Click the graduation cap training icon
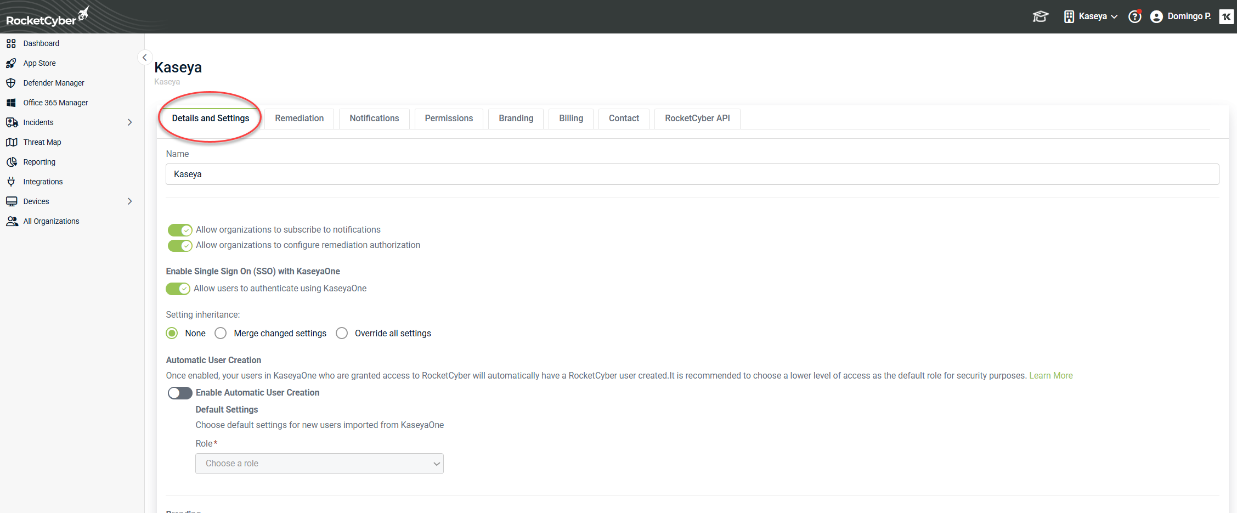The width and height of the screenshot is (1237, 513). coord(1040,16)
